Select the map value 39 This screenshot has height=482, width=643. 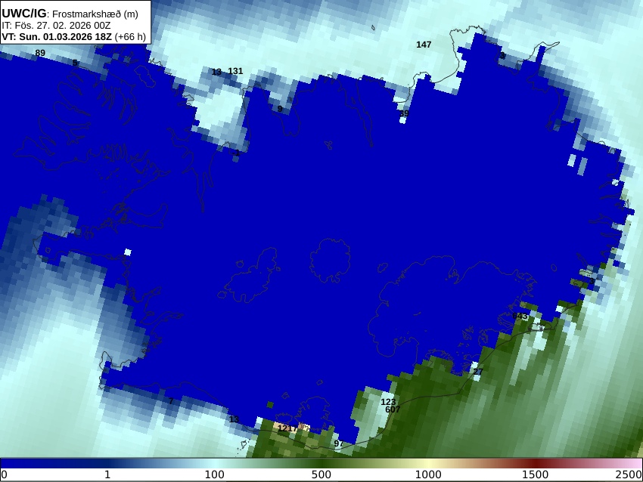[x=404, y=113]
